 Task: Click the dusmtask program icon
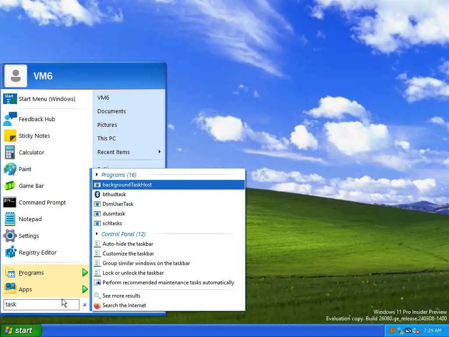point(97,214)
